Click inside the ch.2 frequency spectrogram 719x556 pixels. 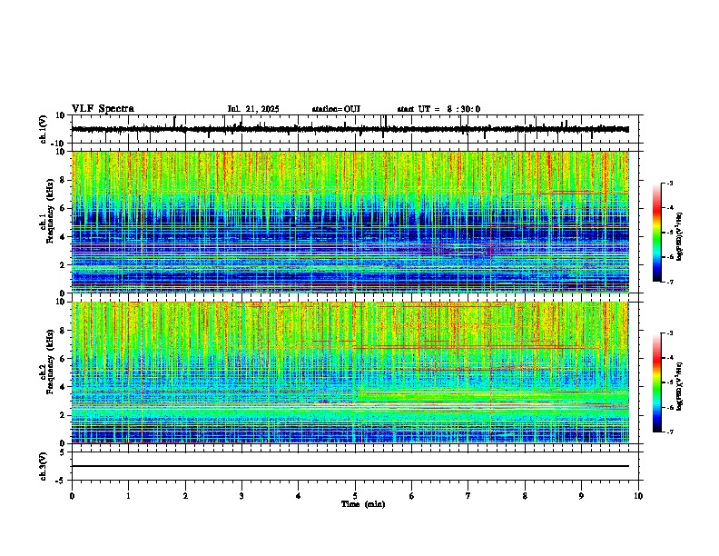(350, 372)
